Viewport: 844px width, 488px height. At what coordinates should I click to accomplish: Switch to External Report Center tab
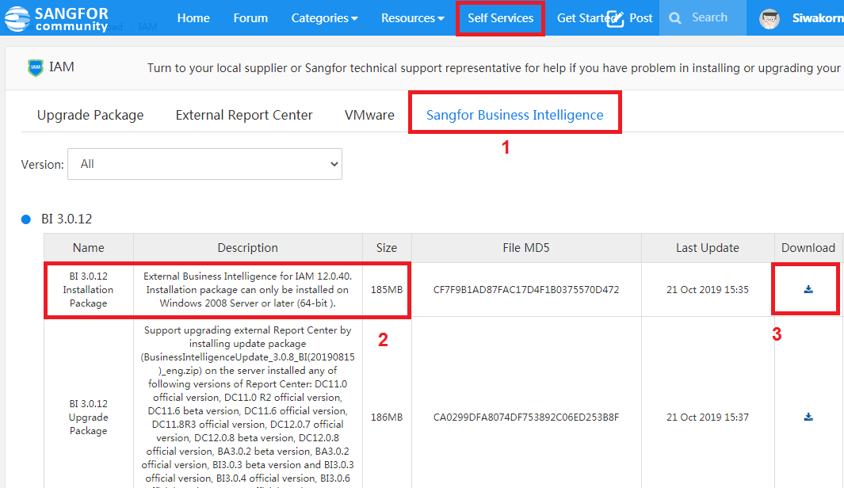244,115
